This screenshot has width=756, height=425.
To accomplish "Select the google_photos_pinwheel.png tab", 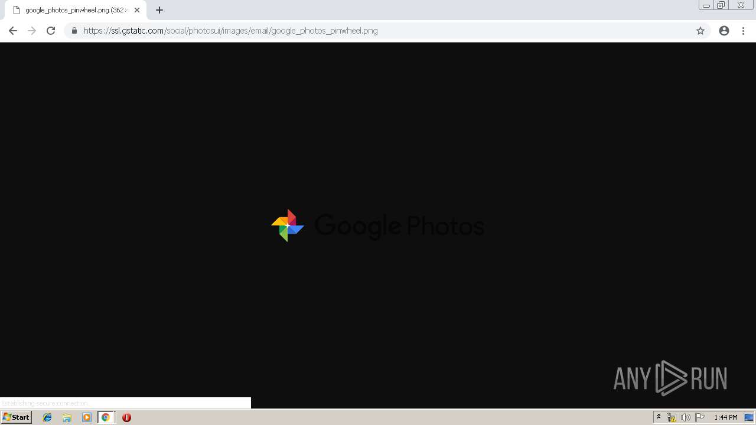I will (x=76, y=10).
